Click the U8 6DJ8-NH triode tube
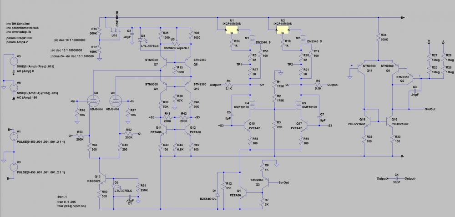 tap(93, 101)
